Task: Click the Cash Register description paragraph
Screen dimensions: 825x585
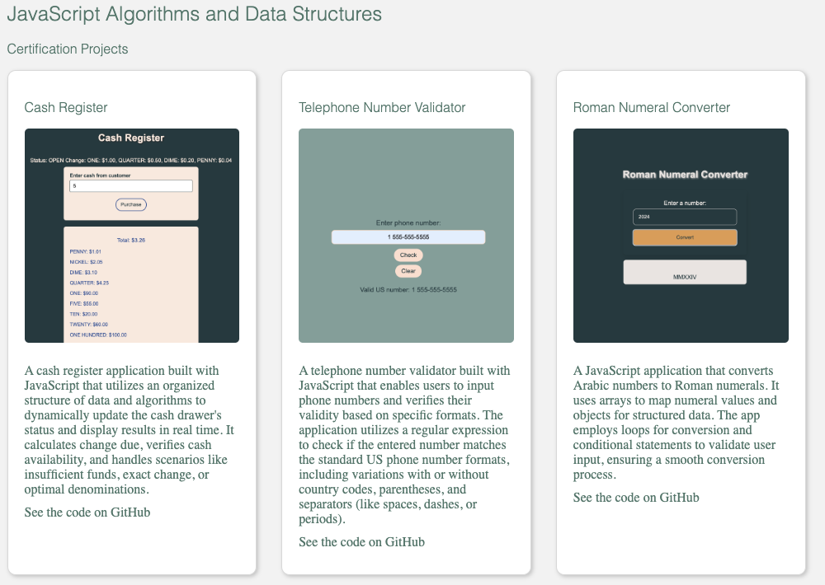Action: [130, 430]
